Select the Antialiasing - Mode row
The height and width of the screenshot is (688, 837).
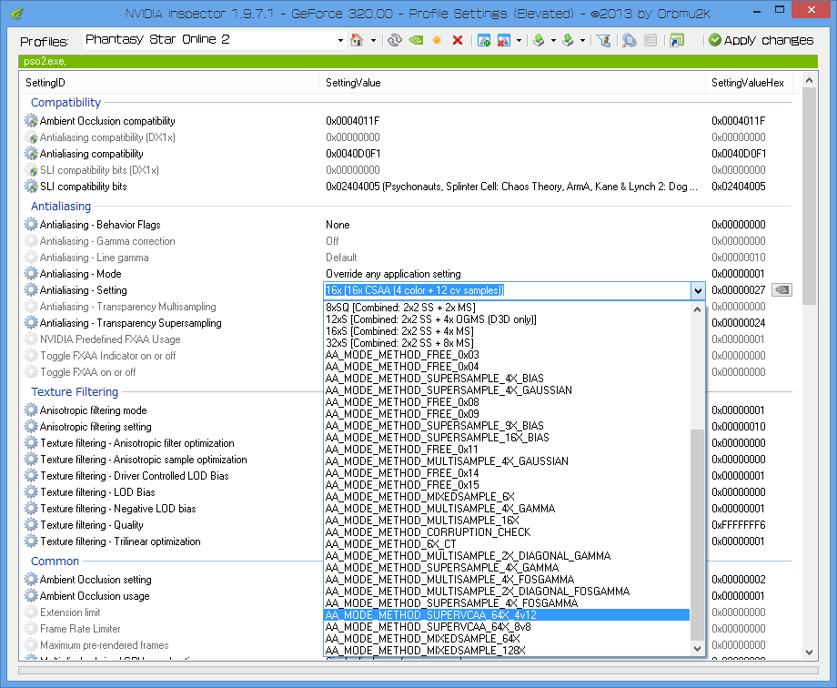[408, 274]
